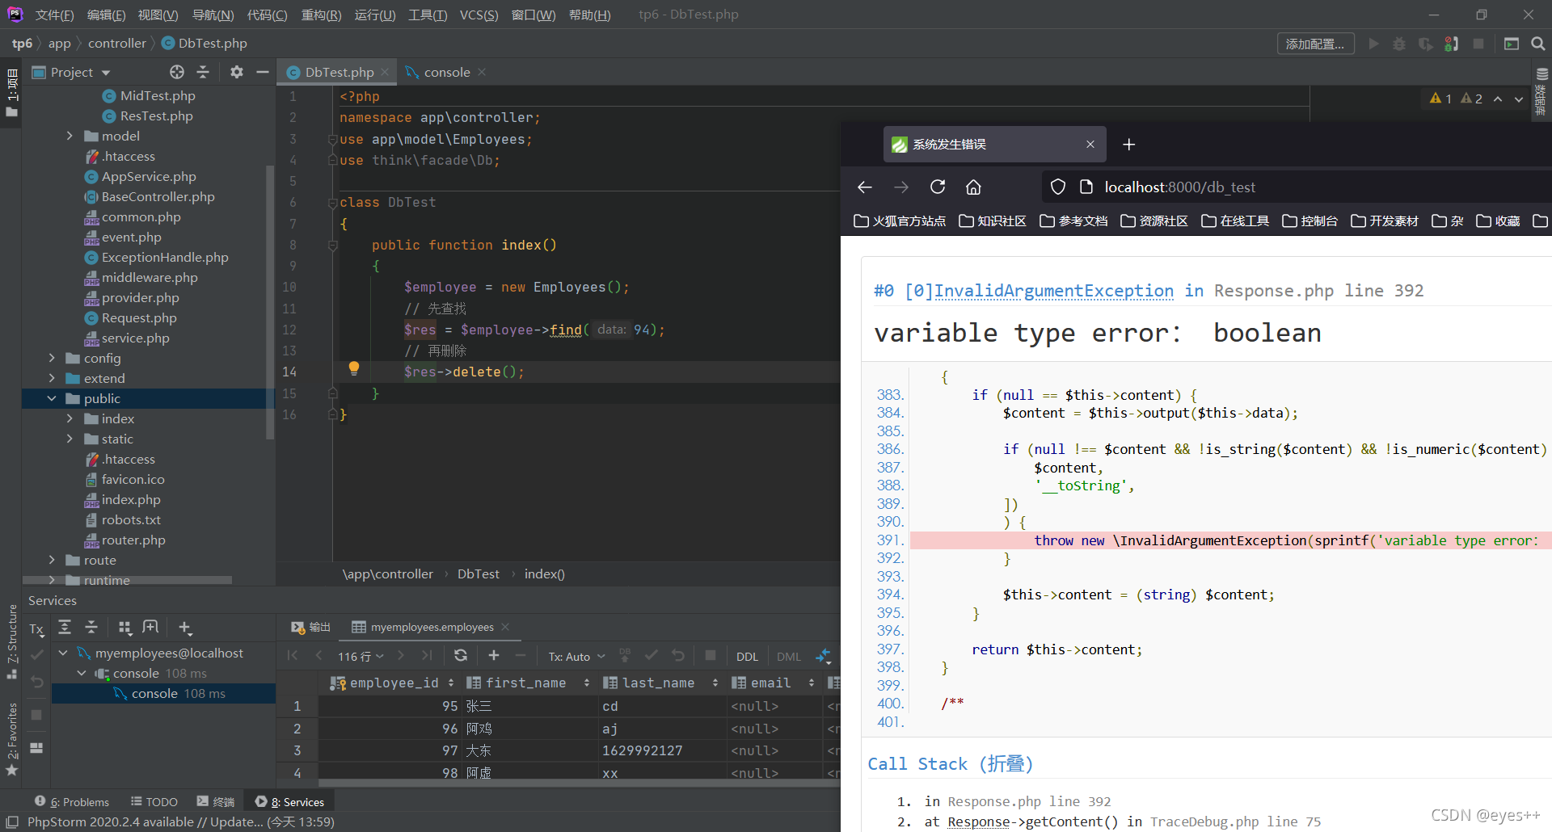Expand the model folder
The height and width of the screenshot is (832, 1552).
pyautogui.click(x=70, y=136)
